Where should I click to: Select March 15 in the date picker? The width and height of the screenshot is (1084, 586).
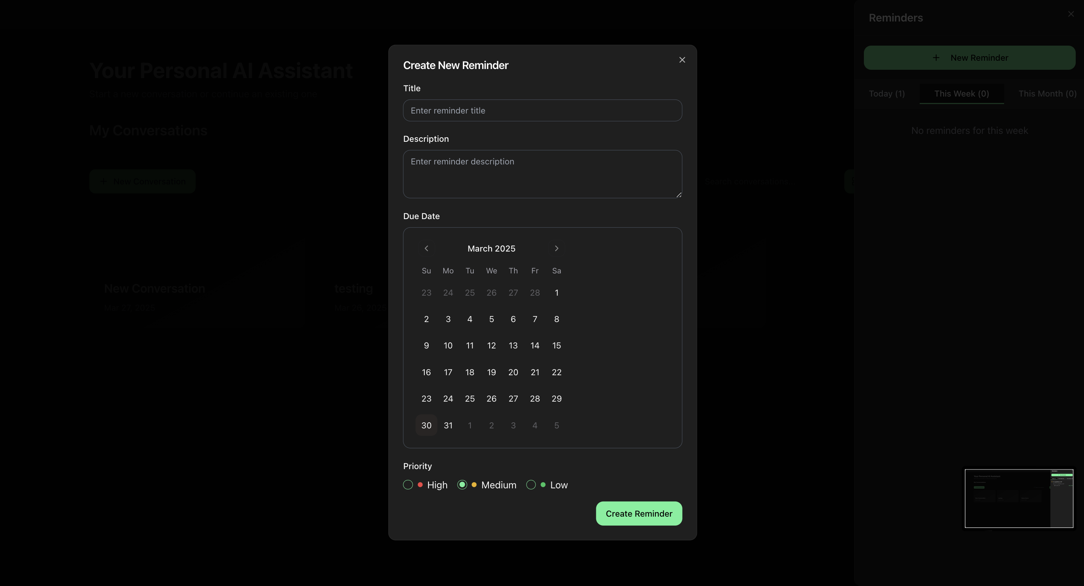556,346
